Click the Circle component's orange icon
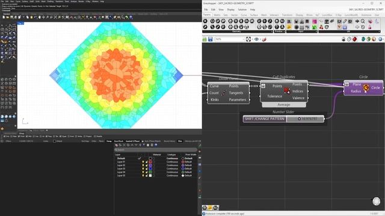 click(366, 88)
